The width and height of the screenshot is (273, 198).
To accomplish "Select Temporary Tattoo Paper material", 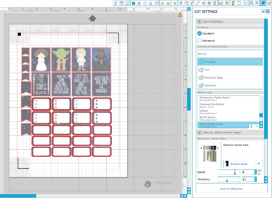I will click(x=228, y=99).
